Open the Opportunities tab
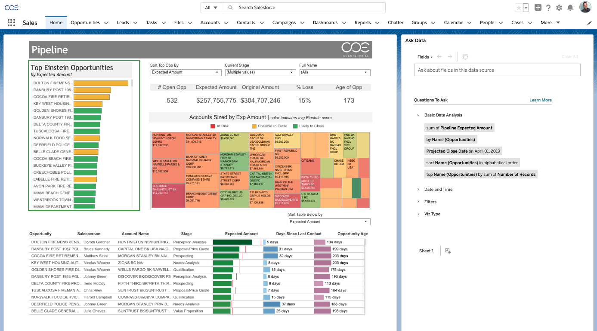Screen dimensions: 597x331 coord(85,23)
